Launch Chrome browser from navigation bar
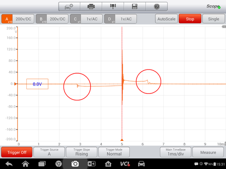Viewport: 226px width, 169px height. pyautogui.click(x=58, y=164)
